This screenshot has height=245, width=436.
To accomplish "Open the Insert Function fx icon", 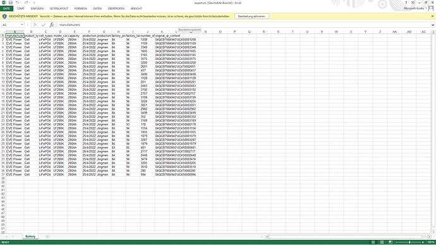I will (51, 25).
